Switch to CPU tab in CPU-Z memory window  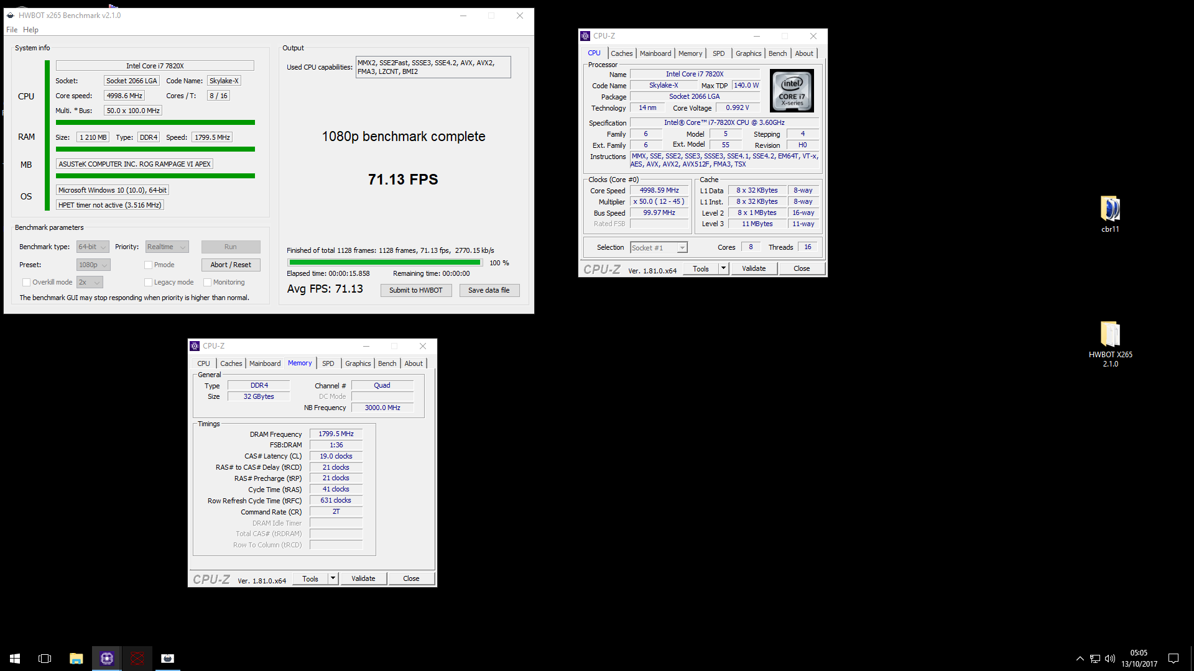[x=203, y=363]
